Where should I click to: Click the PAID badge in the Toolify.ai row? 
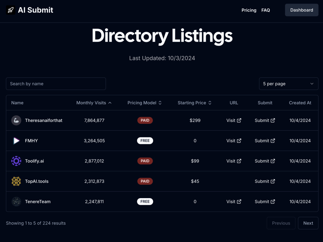pos(145,161)
